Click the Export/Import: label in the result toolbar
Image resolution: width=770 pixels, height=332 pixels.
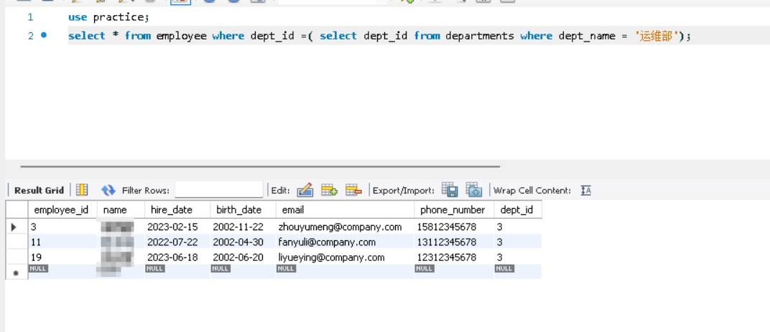403,190
